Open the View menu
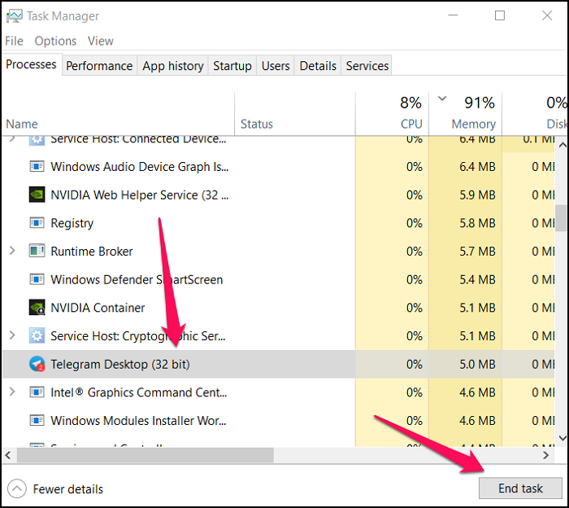Screen dimensions: 569x508 tap(101, 41)
